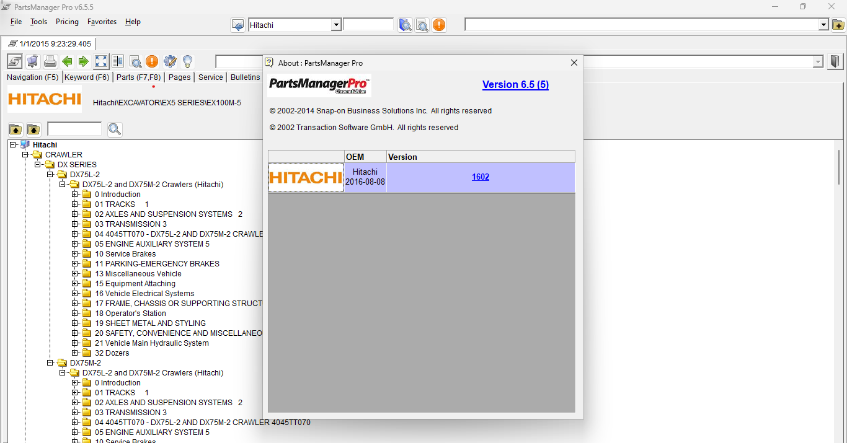Click the shield search icon in top toolbar
This screenshot has height=443, width=847.
[x=406, y=25]
